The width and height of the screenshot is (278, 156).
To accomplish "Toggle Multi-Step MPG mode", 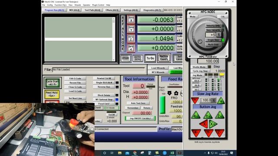I will [x=213, y=44].
